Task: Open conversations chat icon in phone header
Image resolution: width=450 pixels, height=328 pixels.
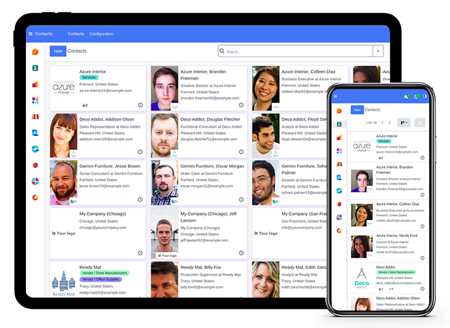Action: (x=407, y=97)
